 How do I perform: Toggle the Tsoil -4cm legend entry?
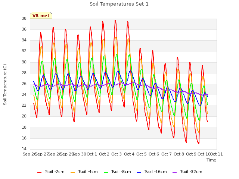(84, 172)
